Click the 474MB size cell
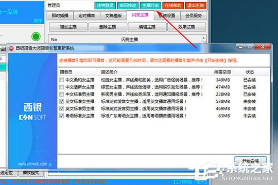 coord(223,87)
